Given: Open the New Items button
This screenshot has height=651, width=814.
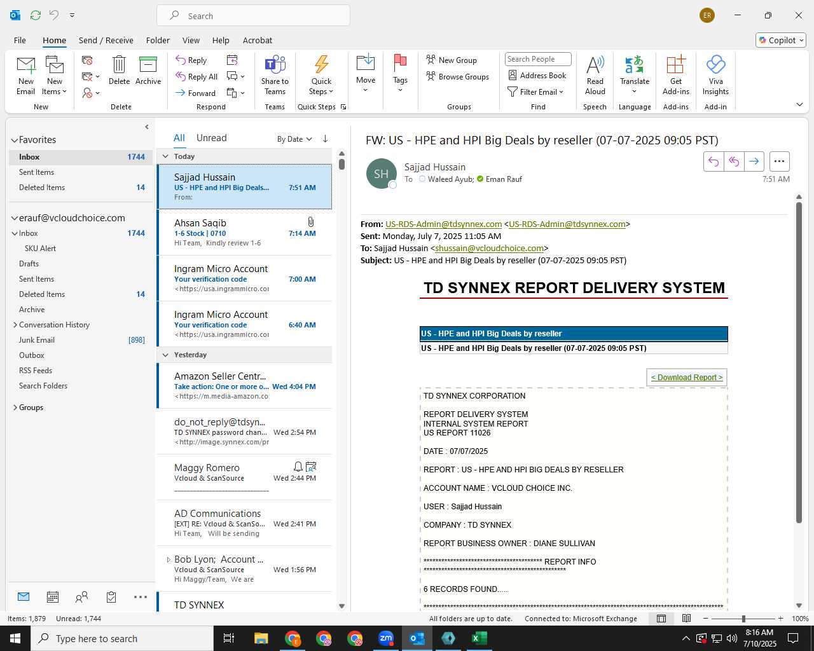Looking at the screenshot, I should click(55, 76).
